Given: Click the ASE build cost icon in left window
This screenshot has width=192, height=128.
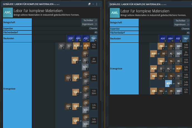Looking at the screenshot, I should click(86, 38).
